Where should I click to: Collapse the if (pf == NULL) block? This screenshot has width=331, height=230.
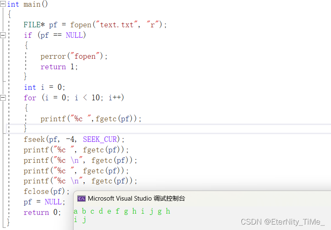tap(3, 35)
